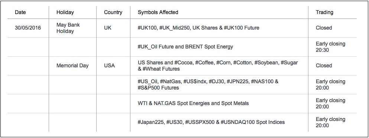Viewport: 369px width, 138px height.
Task: Click the Country column header
Action: 113,13
